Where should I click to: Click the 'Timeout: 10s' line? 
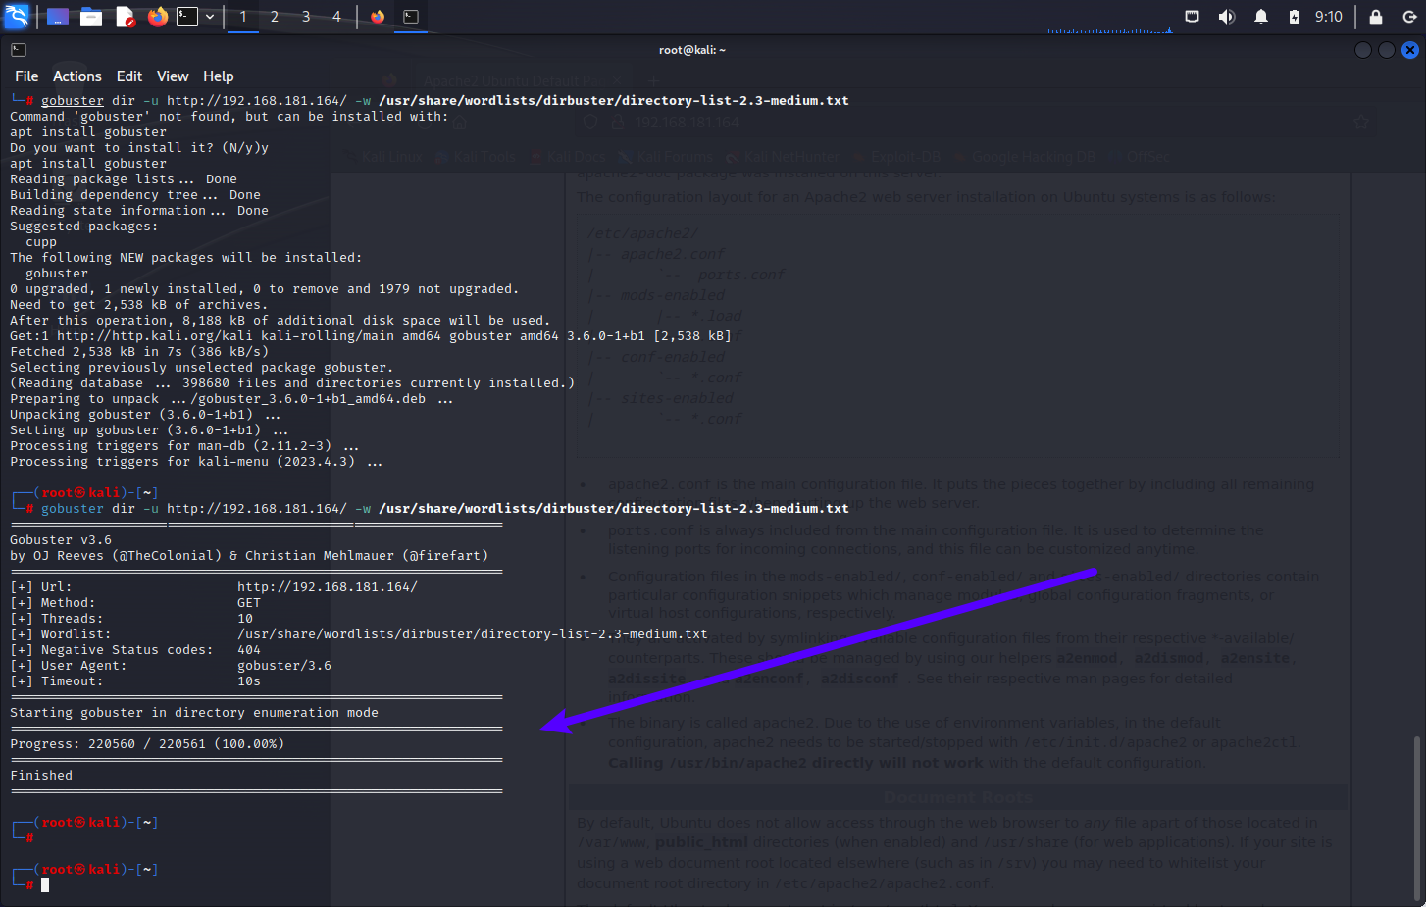tap(135, 681)
